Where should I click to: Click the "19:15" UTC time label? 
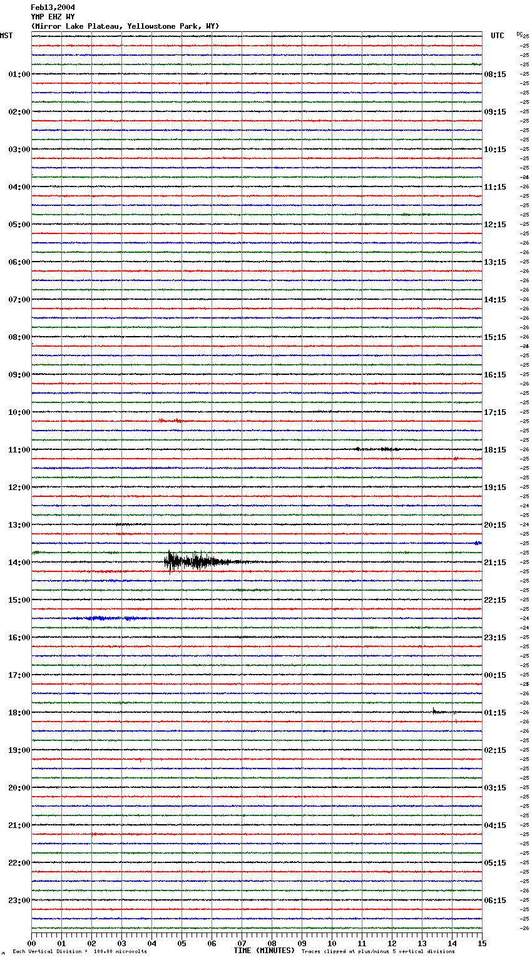coord(495,488)
